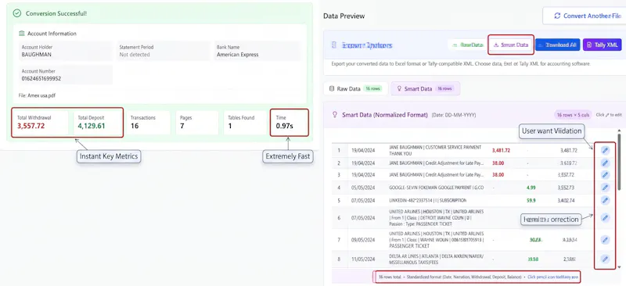This screenshot has height=286, width=626.
Task: Click the scrollbar up arrow in data table
Action: coord(619,130)
